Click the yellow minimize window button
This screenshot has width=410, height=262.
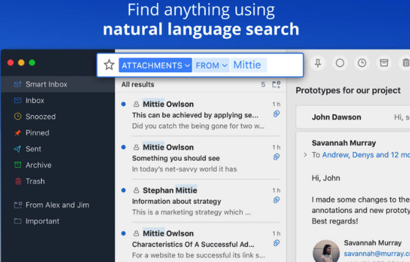pos(21,63)
